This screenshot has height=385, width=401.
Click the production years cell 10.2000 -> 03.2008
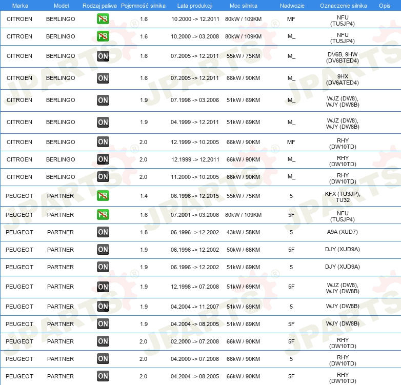coord(195,36)
